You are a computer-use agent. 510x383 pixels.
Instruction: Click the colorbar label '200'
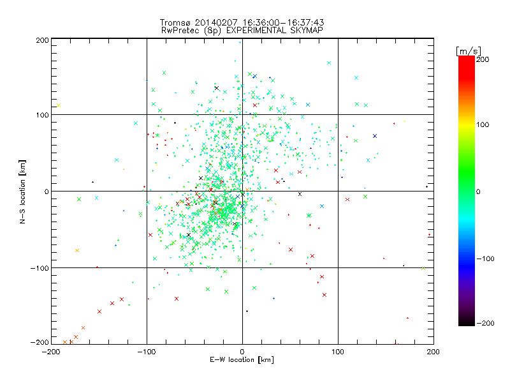483,59
